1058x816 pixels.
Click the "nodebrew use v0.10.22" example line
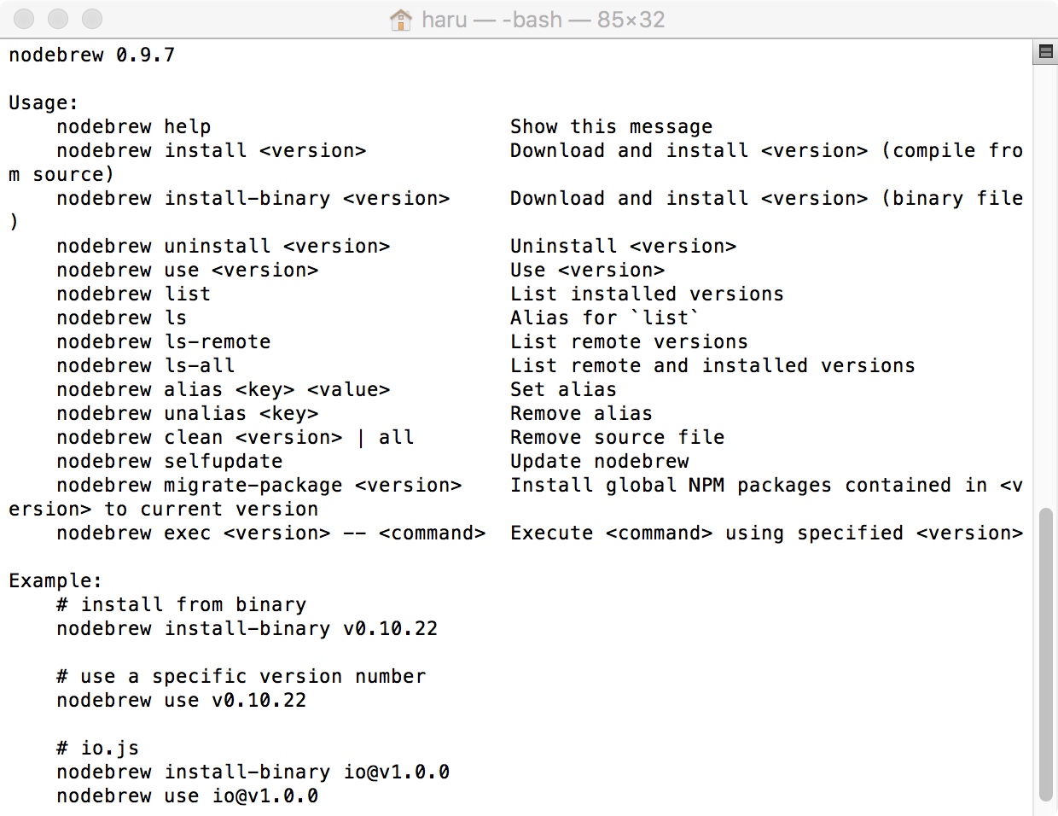(182, 701)
